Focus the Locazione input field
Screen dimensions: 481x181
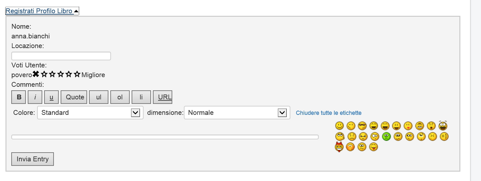(x=61, y=56)
